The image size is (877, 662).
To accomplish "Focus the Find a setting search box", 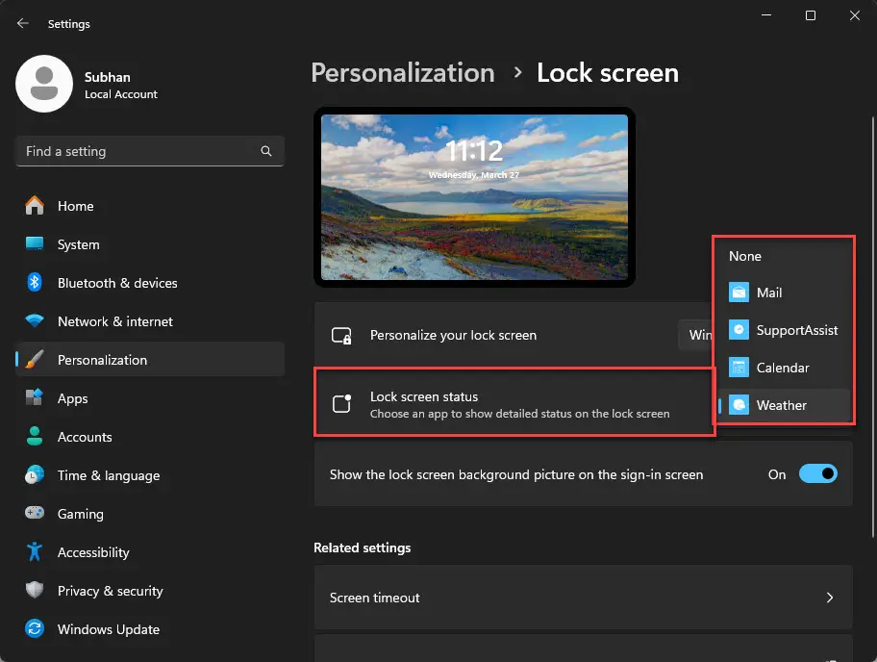I will [150, 151].
